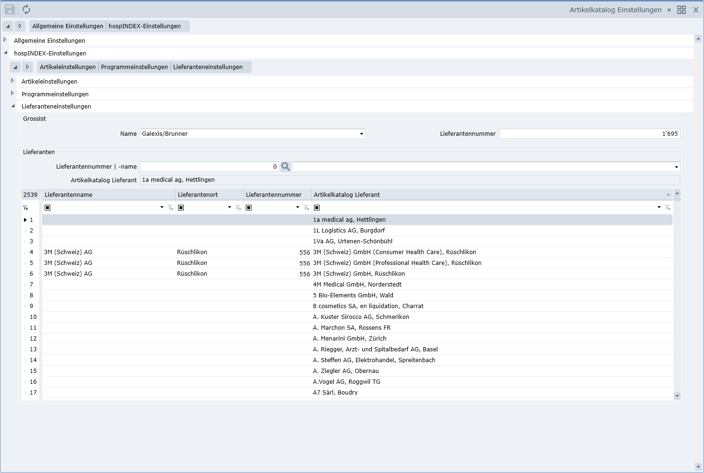Select row 'A.Vogel AG, Roggwil TG'

(357, 382)
